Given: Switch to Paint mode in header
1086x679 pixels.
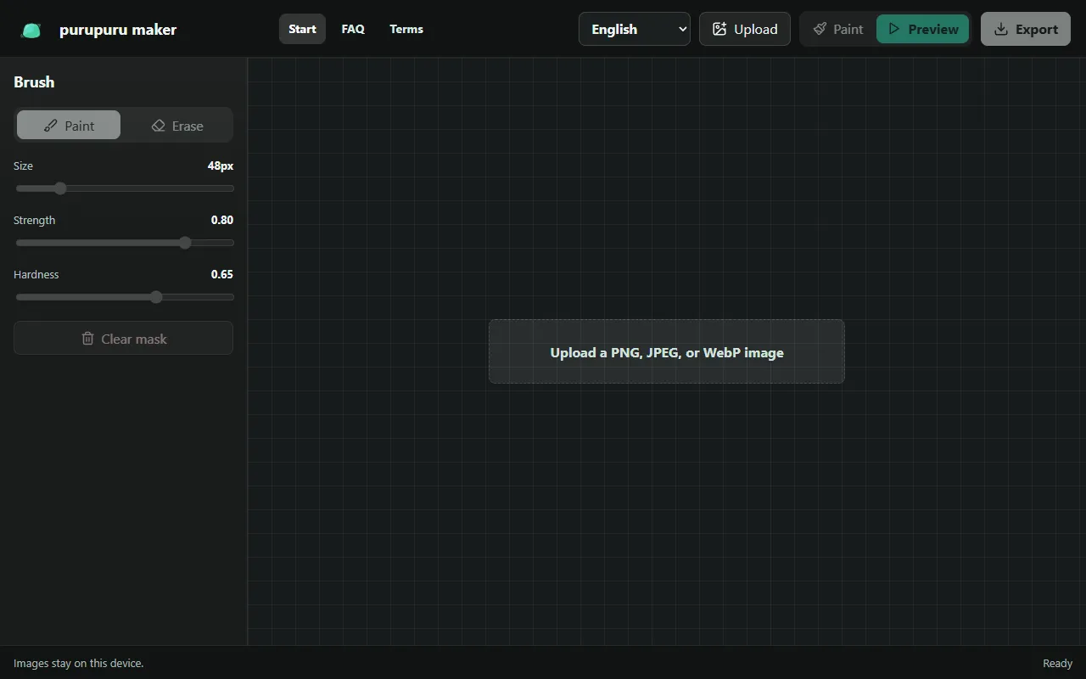Looking at the screenshot, I should point(838,29).
